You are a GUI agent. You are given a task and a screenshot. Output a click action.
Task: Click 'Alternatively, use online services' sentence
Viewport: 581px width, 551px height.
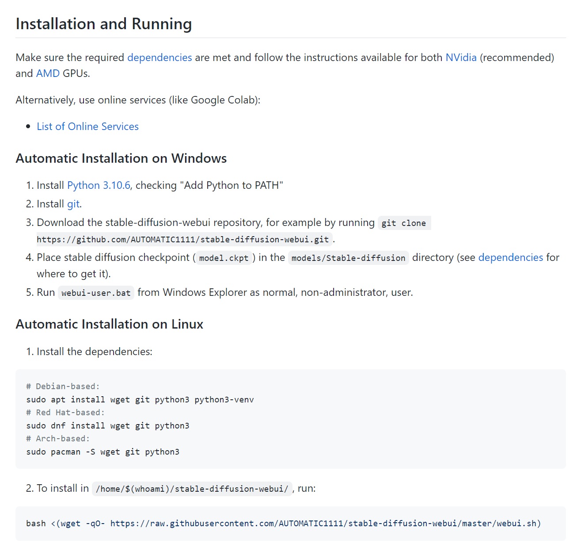(138, 100)
